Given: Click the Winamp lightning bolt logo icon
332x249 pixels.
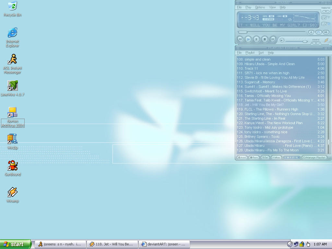Looking at the screenshot, I should [326, 40].
